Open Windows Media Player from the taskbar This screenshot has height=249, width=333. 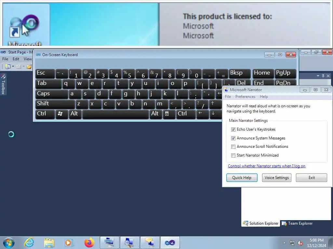(x=69, y=243)
